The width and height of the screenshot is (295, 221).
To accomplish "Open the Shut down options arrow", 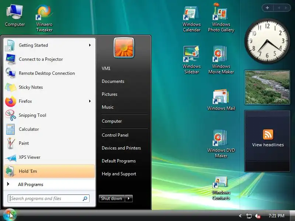I will (129, 199).
